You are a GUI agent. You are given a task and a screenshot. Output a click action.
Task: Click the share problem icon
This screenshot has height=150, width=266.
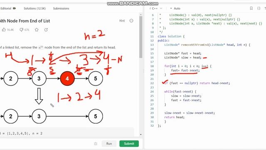point(46,30)
